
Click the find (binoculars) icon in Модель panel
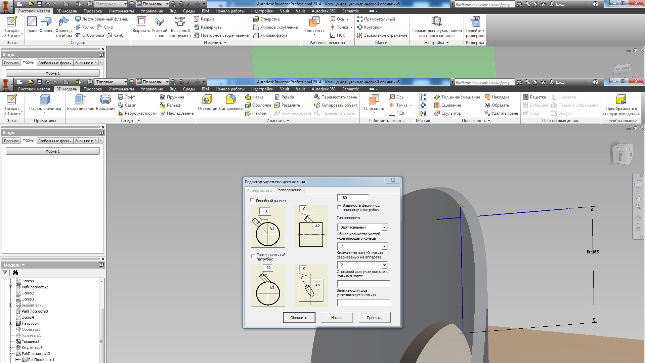pos(15,273)
